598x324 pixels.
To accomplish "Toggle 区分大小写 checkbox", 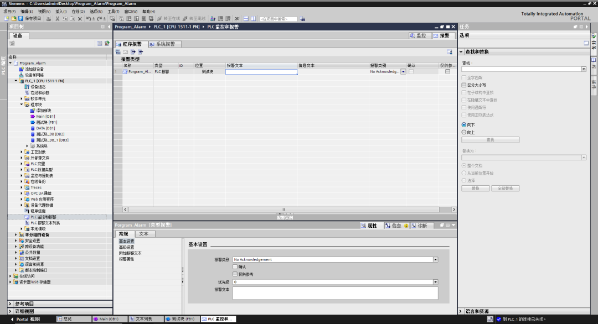I will click(464, 85).
